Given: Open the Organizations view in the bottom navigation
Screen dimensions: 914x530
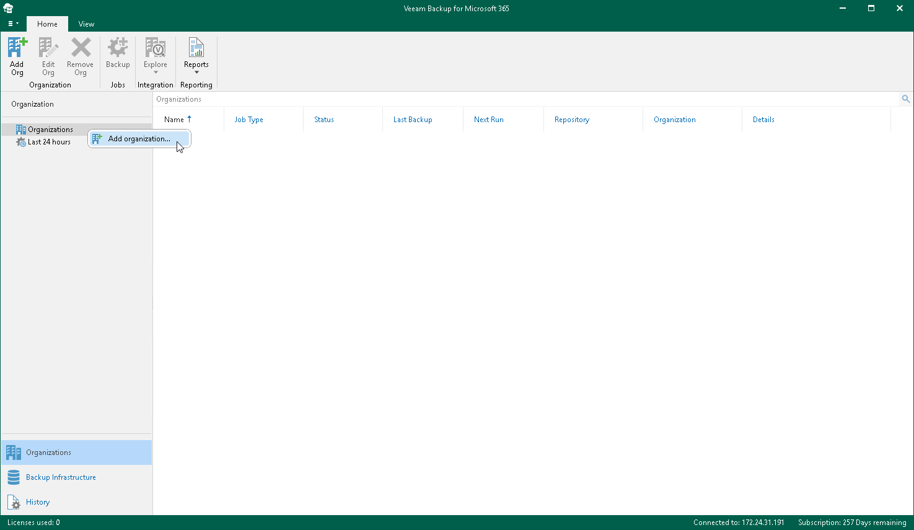Looking at the screenshot, I should 76,453.
